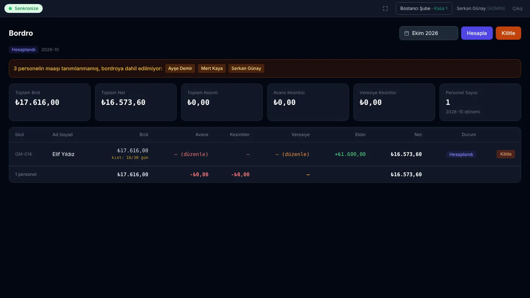Click the Çıkış logout link
Viewport: 530px width, 298px height.
[517, 8]
